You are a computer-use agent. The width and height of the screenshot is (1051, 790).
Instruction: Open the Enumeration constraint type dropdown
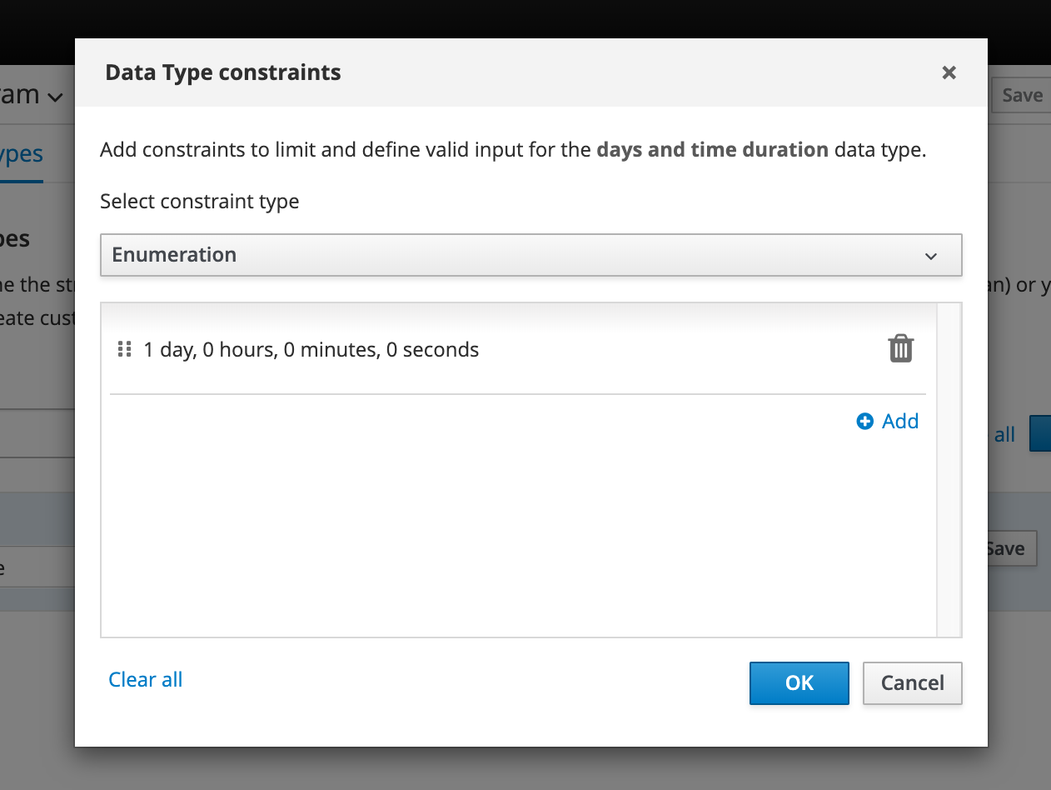click(530, 255)
